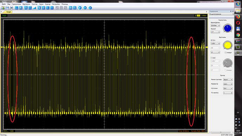Click the blue R toolbar icon
242x136 pixels.
[x=21, y=8]
